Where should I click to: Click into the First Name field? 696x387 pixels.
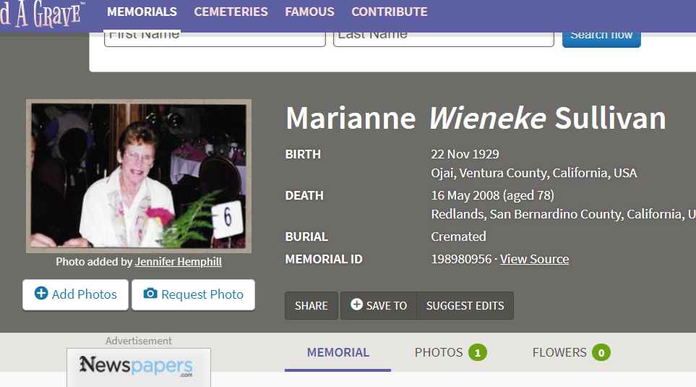coord(215,39)
